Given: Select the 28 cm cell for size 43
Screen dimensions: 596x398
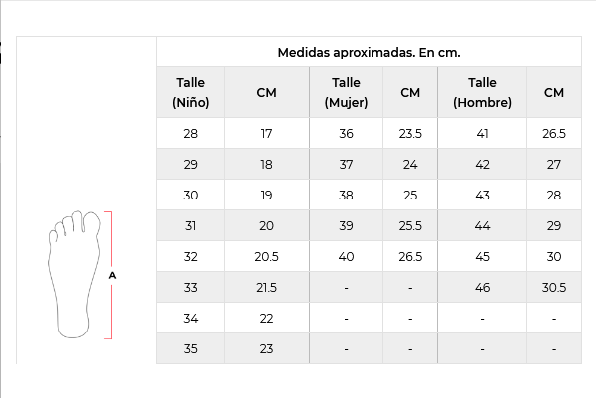Looking at the screenshot, I should (x=554, y=195).
